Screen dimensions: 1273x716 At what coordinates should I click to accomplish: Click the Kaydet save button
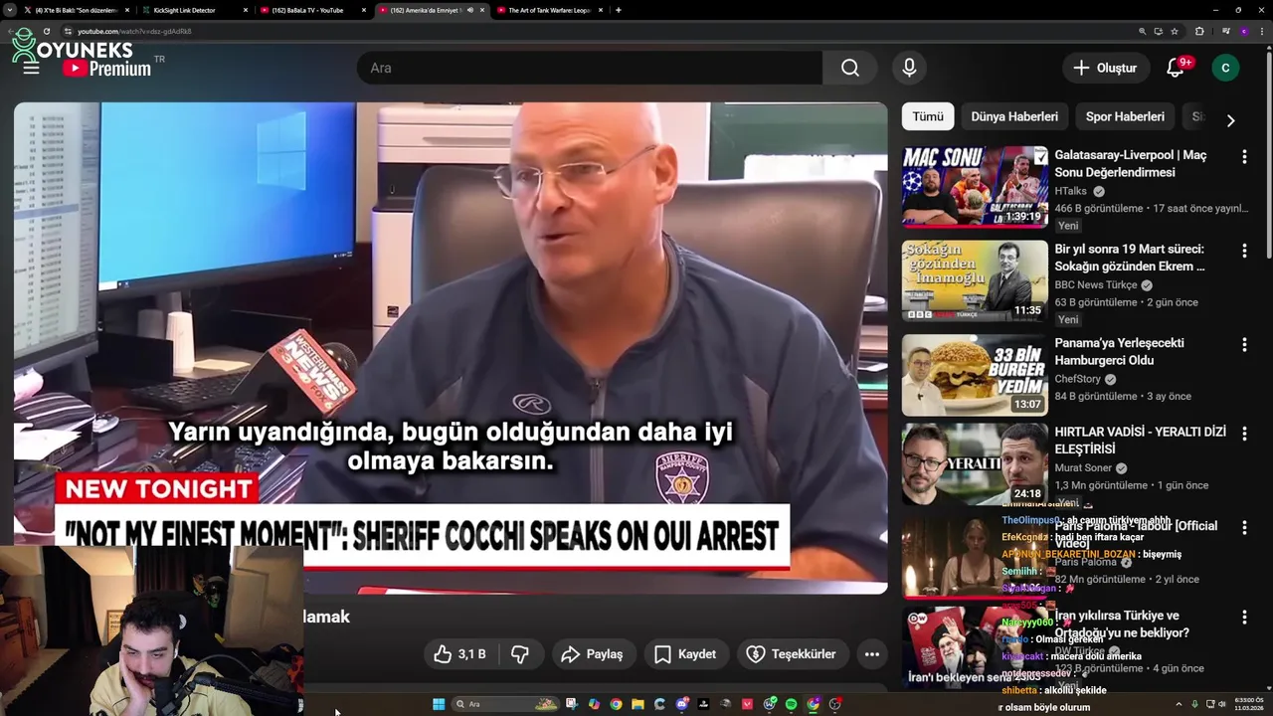click(x=685, y=653)
